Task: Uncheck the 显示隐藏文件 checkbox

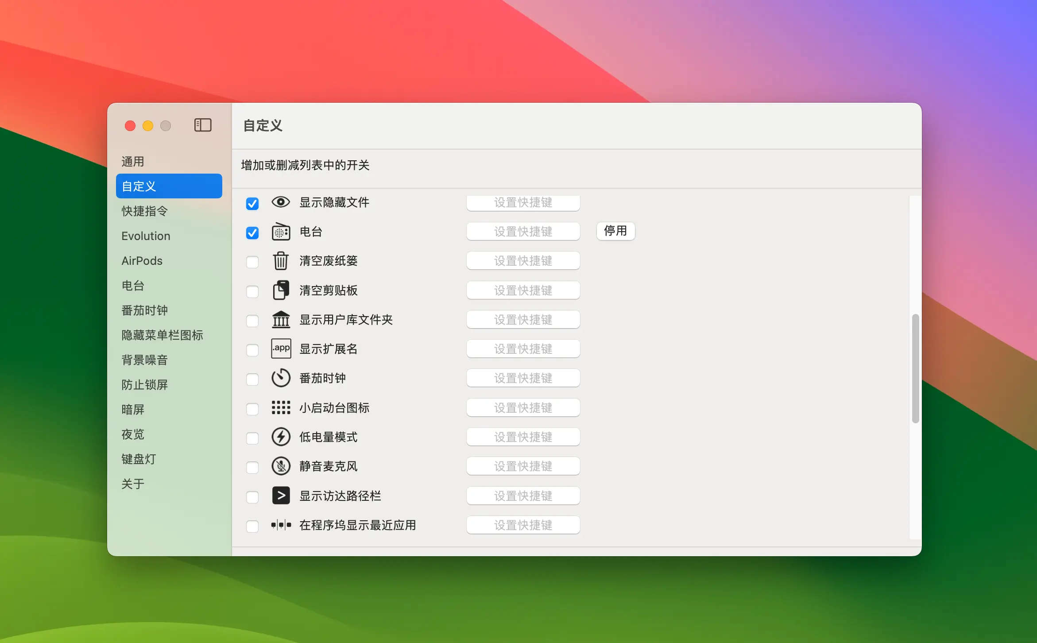Action: click(252, 203)
